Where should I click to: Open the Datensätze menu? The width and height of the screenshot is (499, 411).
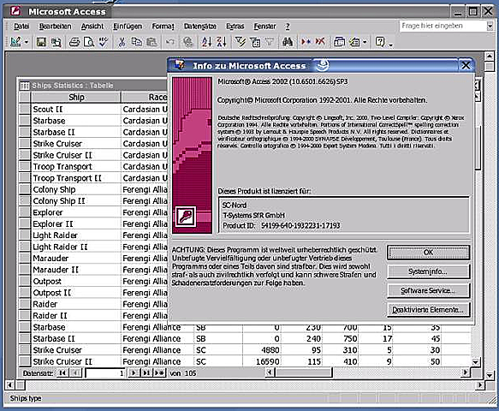(x=200, y=27)
